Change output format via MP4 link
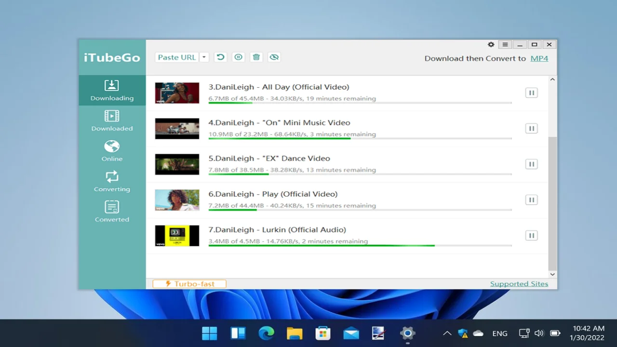 pyautogui.click(x=539, y=58)
